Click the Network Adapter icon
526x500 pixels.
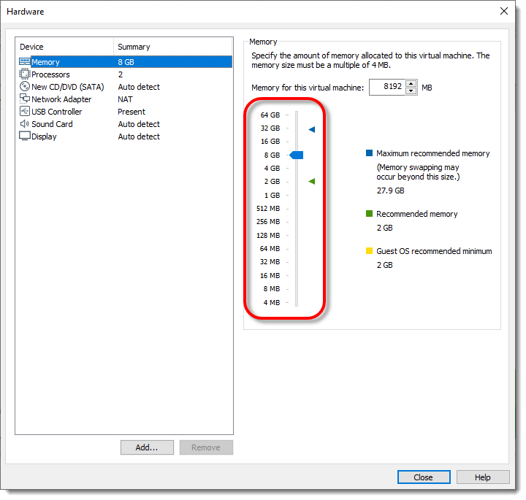coord(25,99)
